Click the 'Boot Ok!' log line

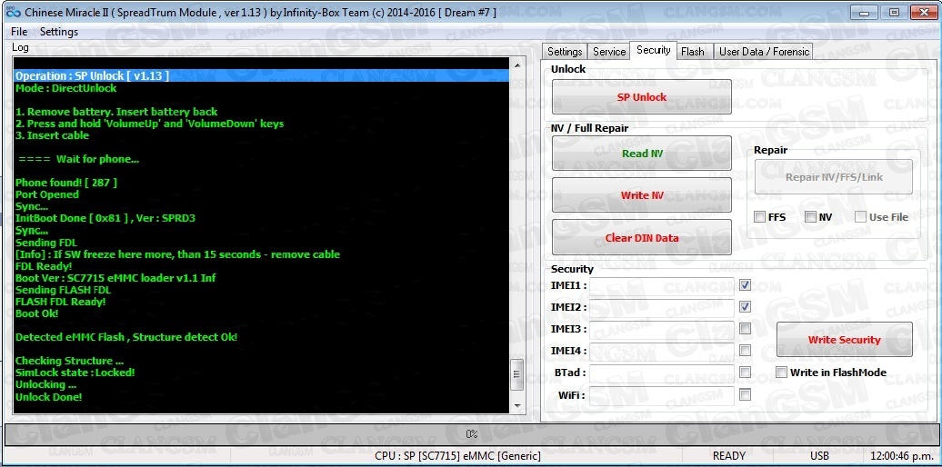(36, 313)
